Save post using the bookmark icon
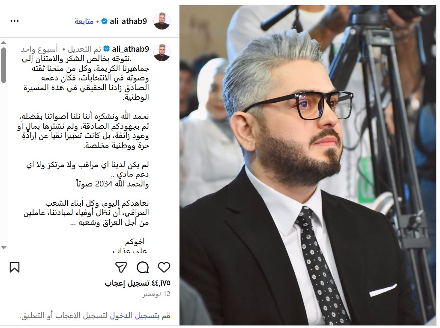Image resolution: width=440 pixels, height=328 pixels. coord(15,267)
